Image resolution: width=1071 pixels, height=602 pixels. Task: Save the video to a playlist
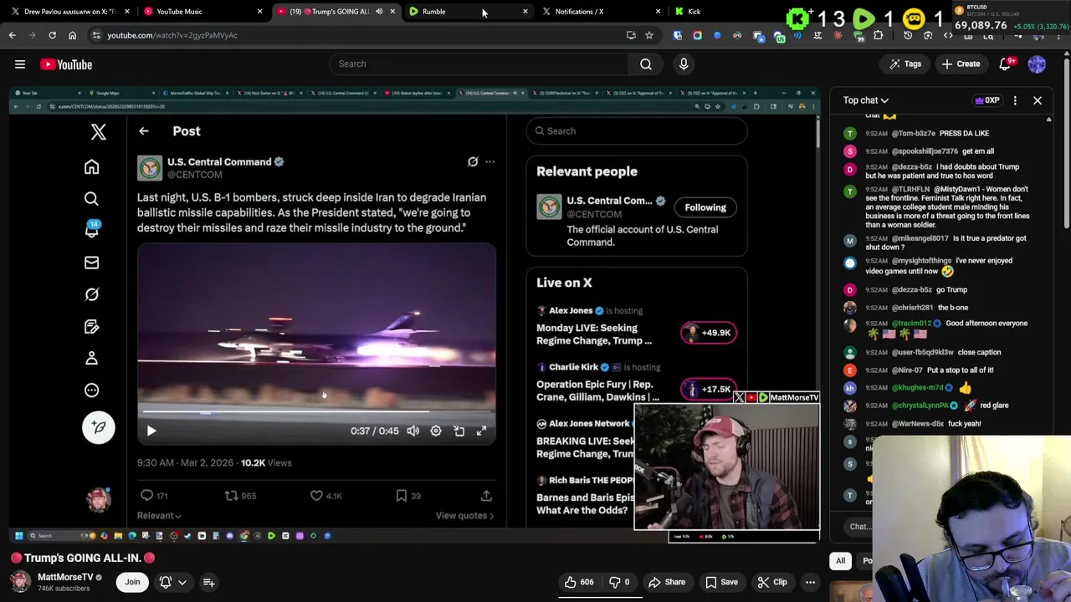(x=721, y=582)
